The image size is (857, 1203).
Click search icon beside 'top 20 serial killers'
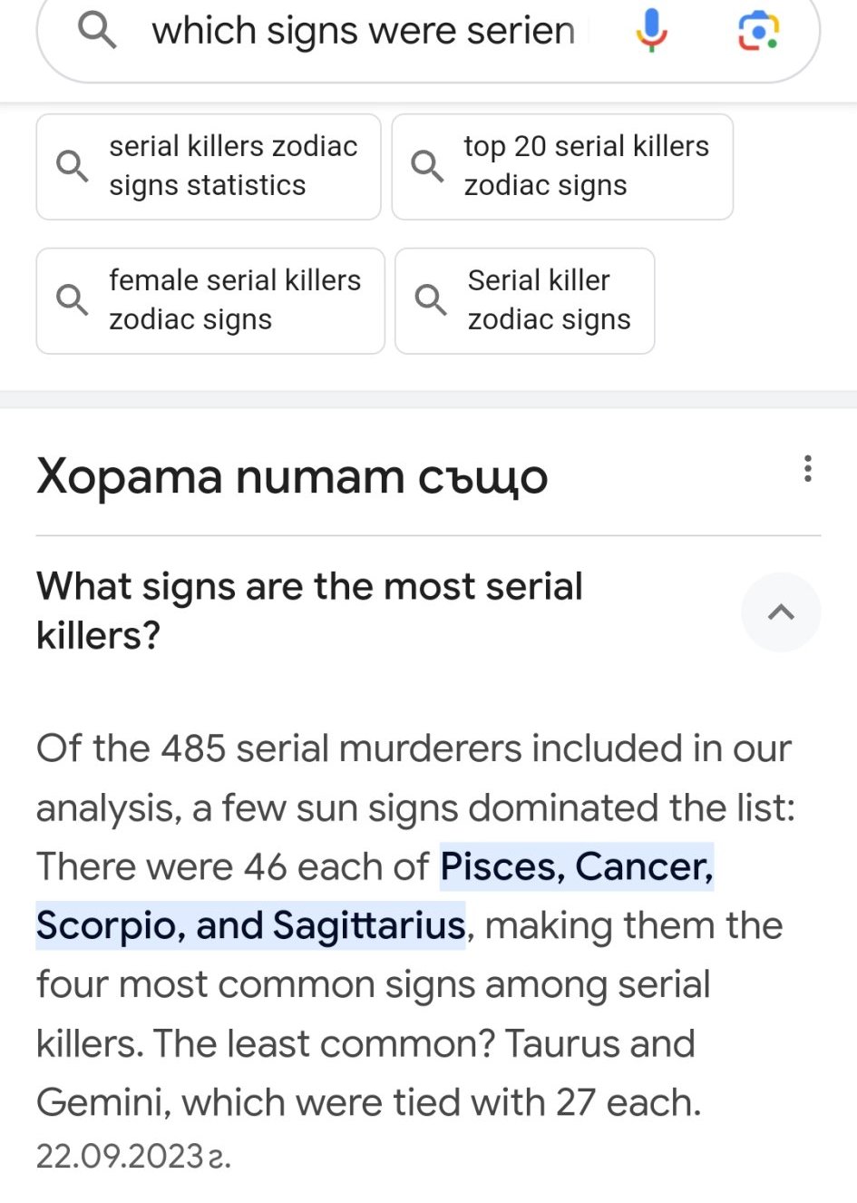(426, 166)
